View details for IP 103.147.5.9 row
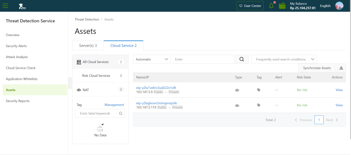 [339, 90]
